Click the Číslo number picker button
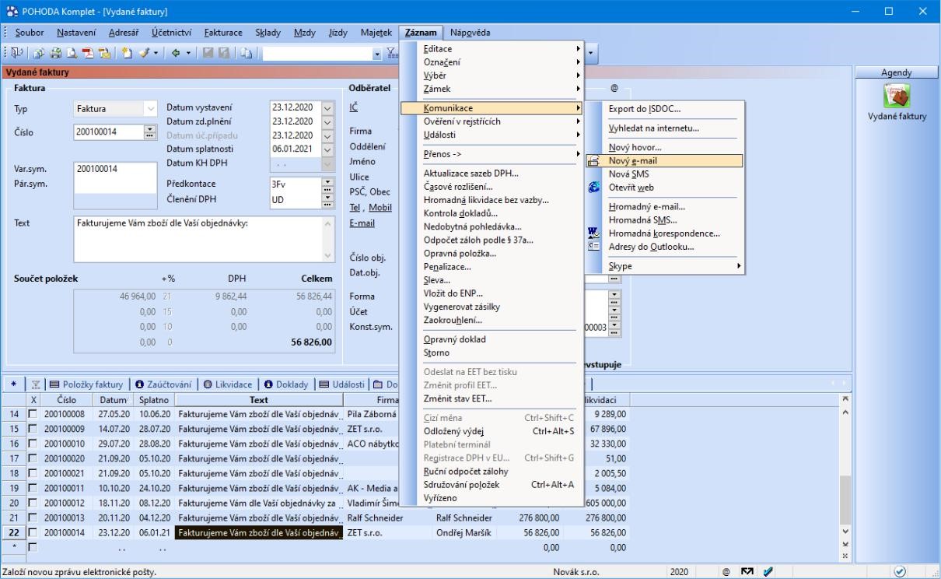 click(151, 132)
